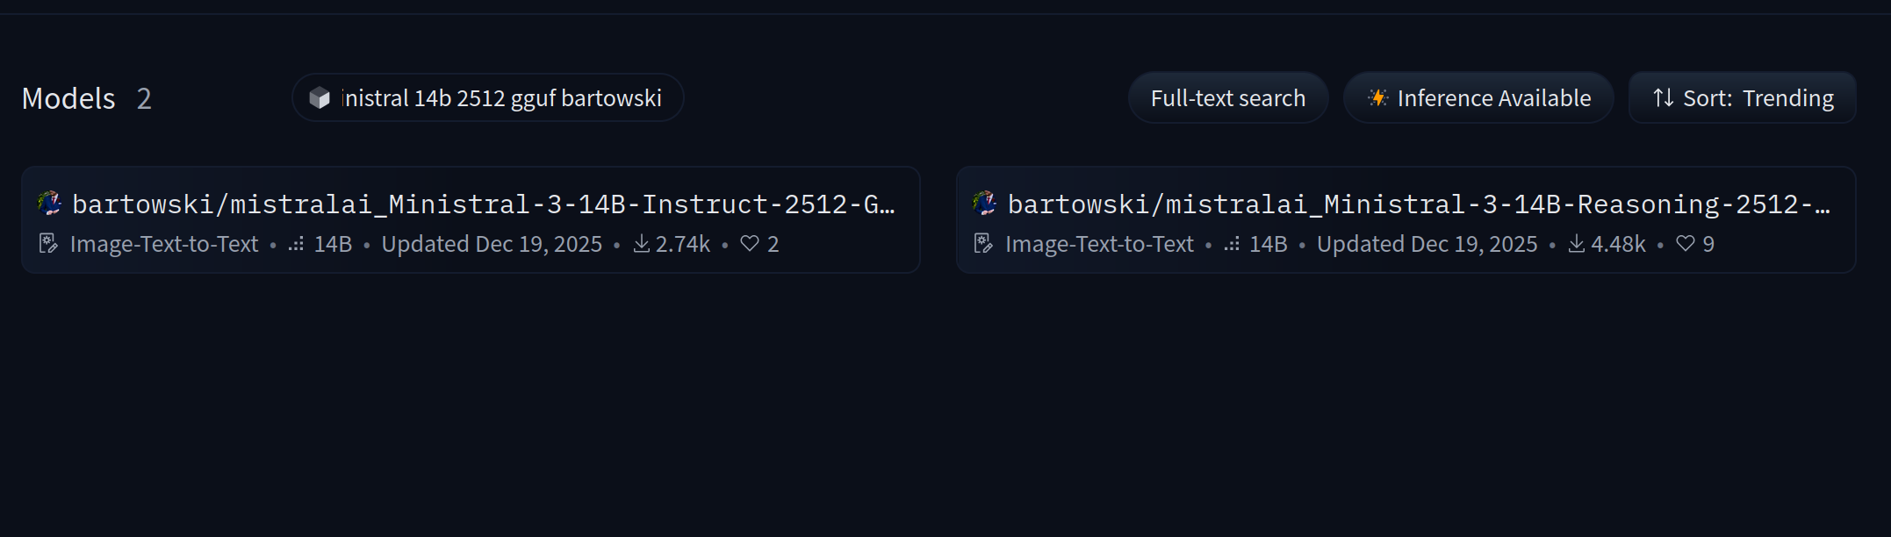Click the Models result count 2
The image size is (1891, 537).
pos(144,98)
